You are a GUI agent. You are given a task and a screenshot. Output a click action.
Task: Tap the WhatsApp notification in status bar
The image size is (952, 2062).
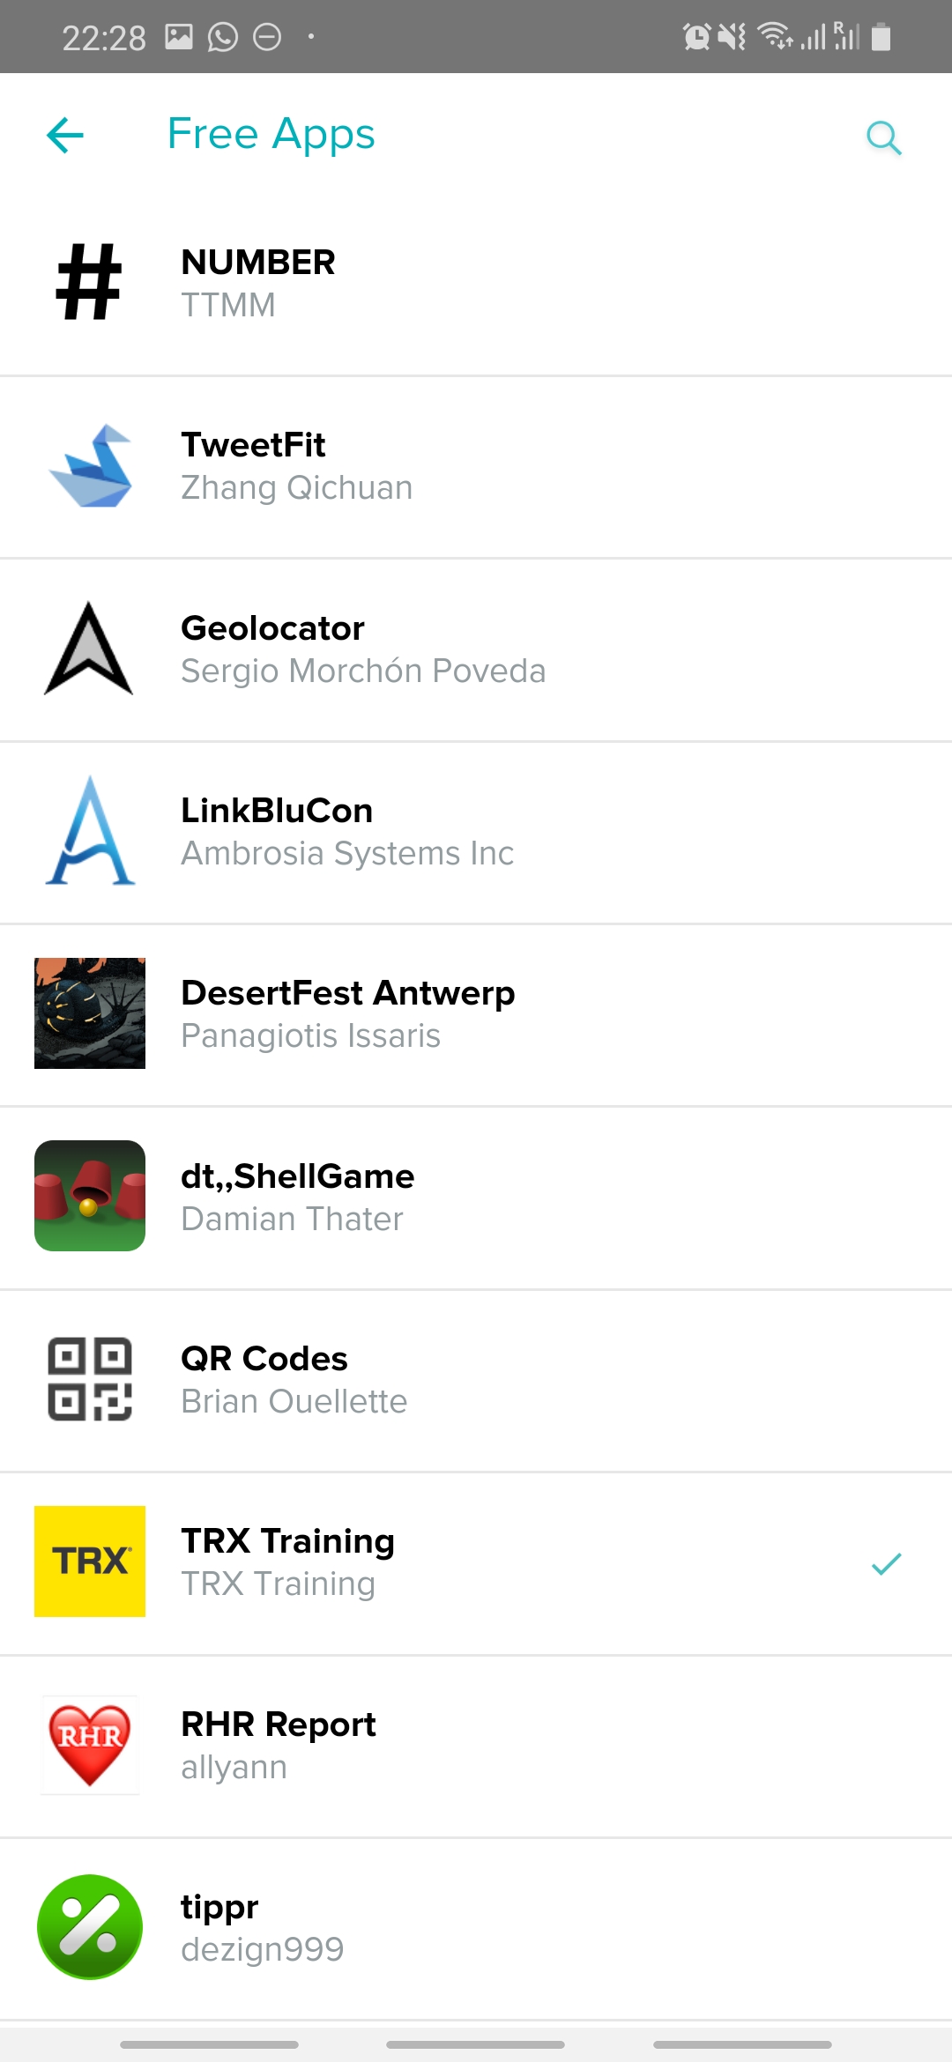(x=223, y=37)
